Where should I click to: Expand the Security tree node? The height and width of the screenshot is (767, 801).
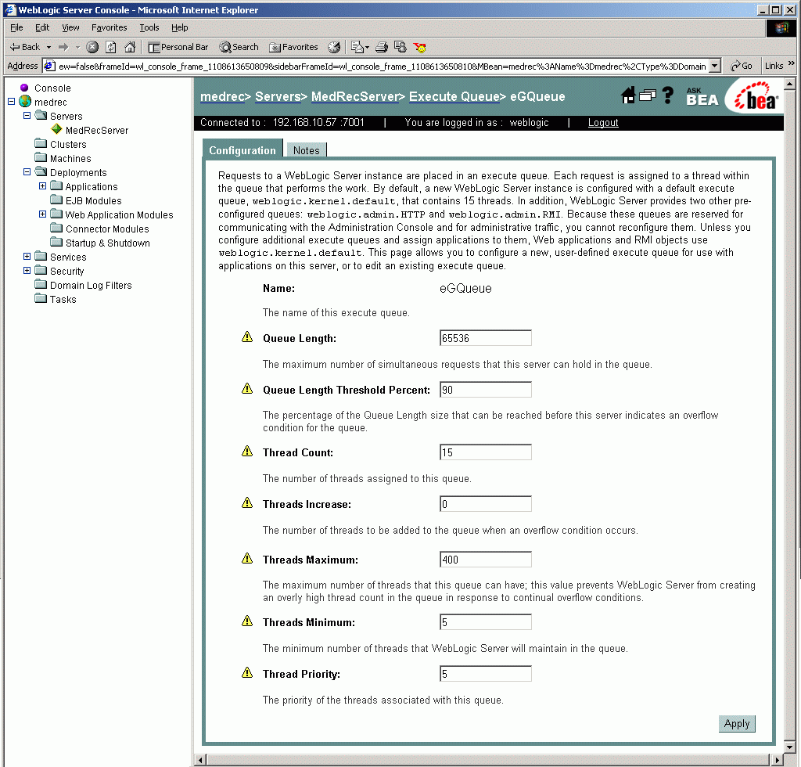pos(27,271)
